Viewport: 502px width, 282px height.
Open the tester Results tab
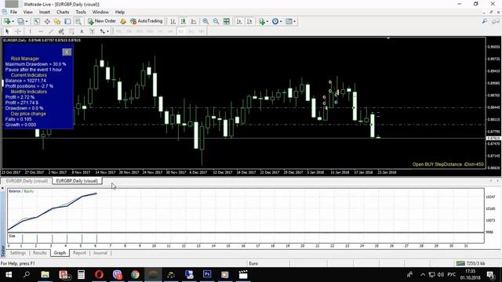point(40,253)
